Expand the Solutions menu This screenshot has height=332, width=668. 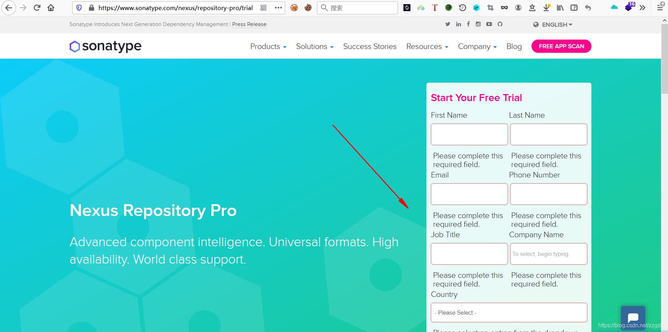click(x=315, y=47)
